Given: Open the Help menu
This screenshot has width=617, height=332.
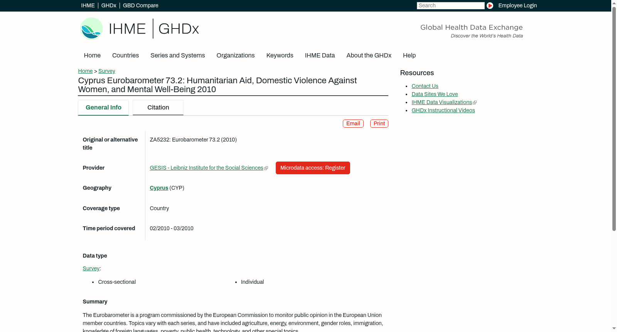Looking at the screenshot, I should pos(410,56).
